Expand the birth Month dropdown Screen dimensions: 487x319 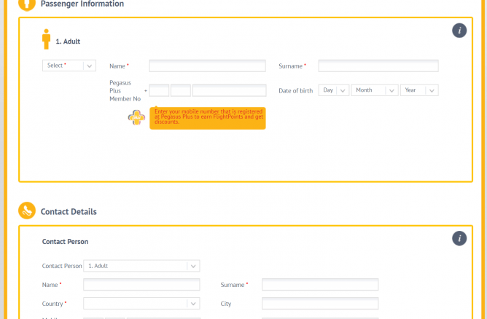375,90
